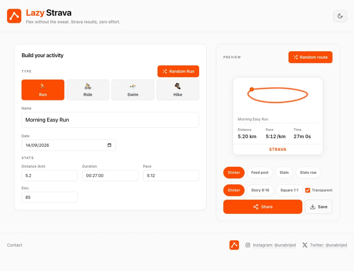354x271 pixels.
Task: Select the Swim activity type
Action: tap(133, 90)
